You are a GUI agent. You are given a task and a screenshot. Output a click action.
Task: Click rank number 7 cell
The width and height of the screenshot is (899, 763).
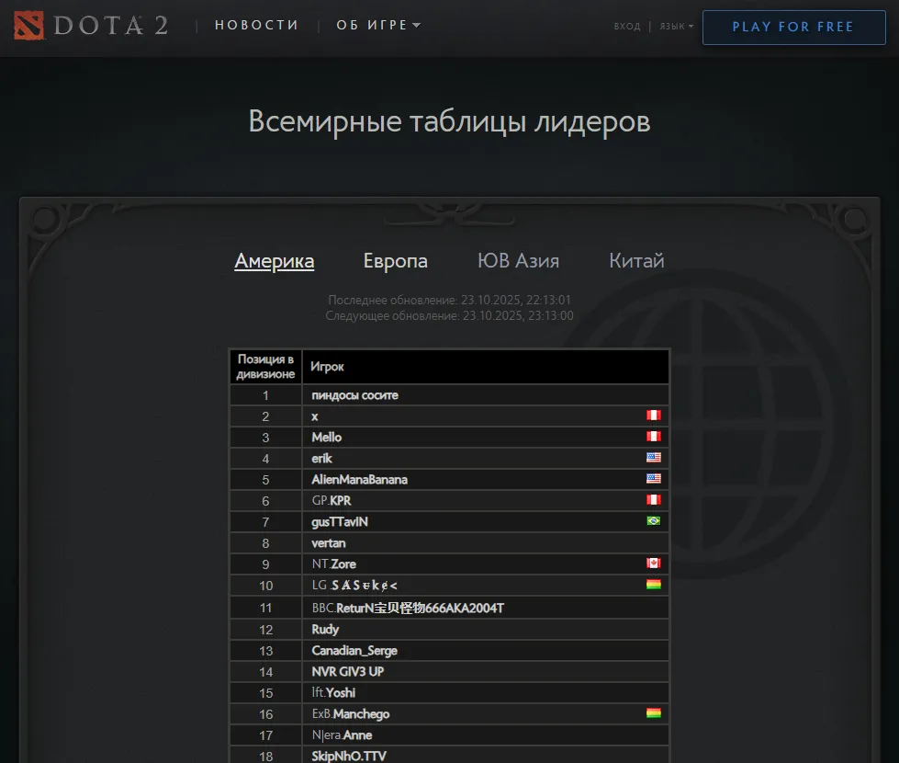pos(265,522)
